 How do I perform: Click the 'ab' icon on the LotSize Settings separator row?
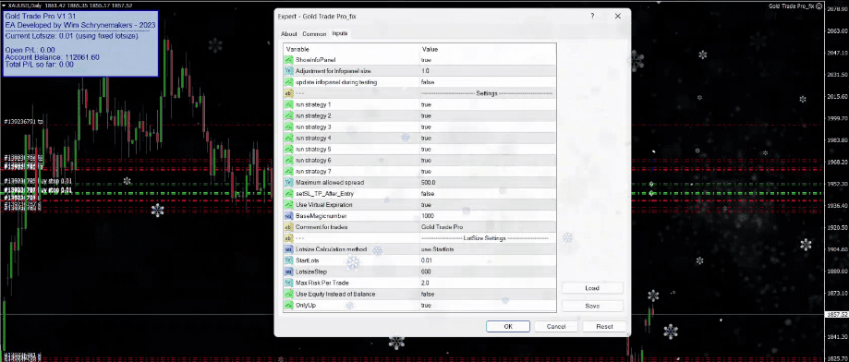(289, 238)
